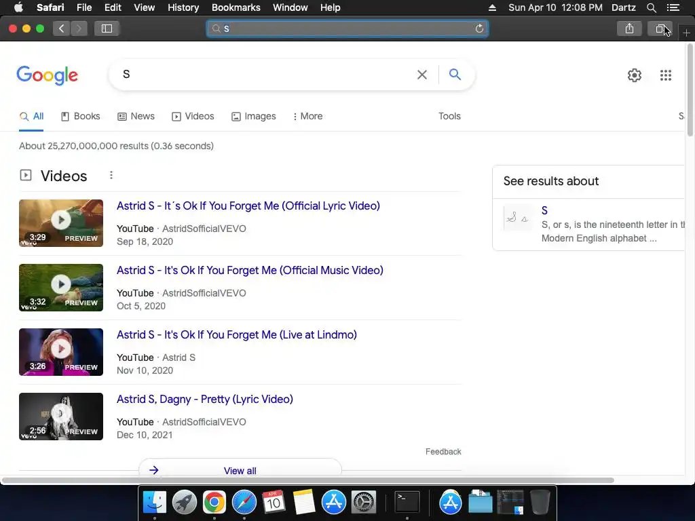Click the Safari compass in the Dock
Viewport: 695px width, 521px height.
[244, 502]
